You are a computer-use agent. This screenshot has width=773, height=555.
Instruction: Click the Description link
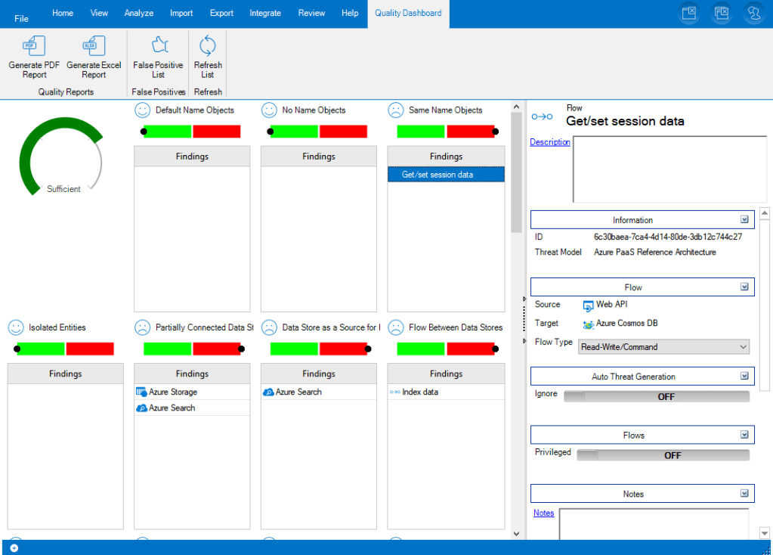[549, 142]
